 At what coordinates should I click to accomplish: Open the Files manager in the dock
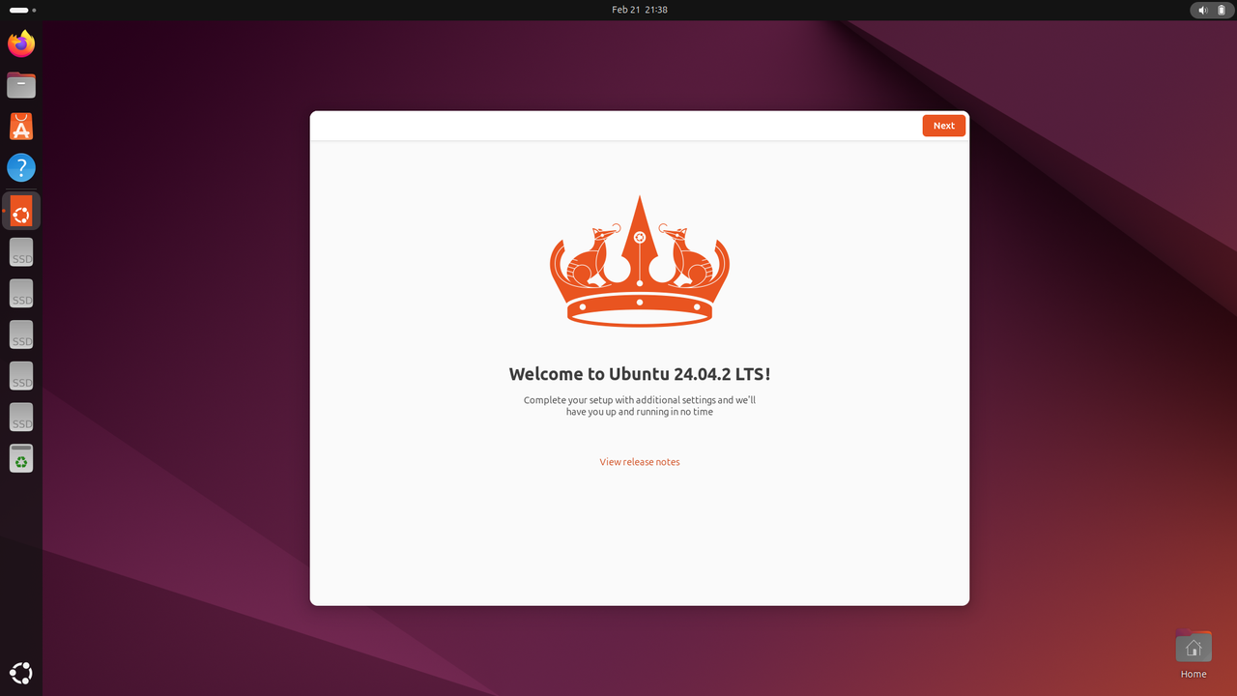point(21,85)
